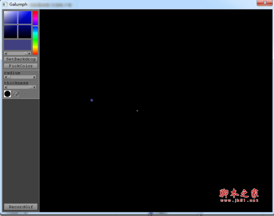Click the Galumph window title icon
274x216 pixels.
click(5, 4)
